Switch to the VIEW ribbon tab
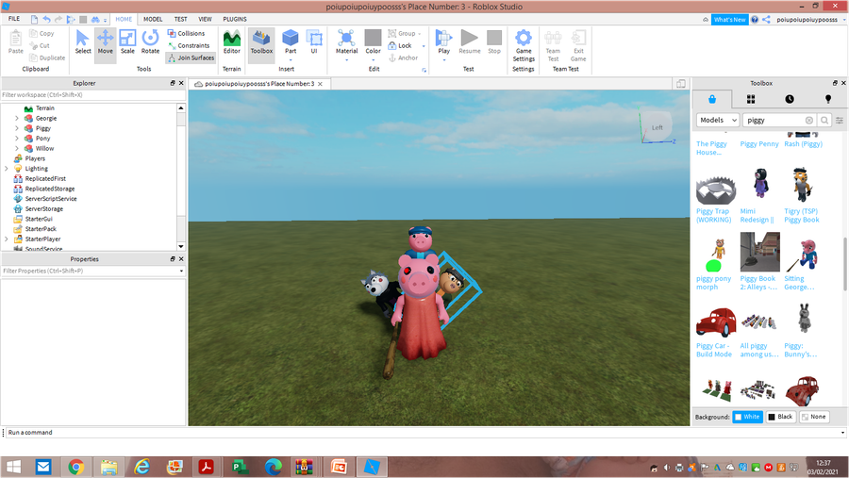The image size is (849, 478). click(206, 19)
